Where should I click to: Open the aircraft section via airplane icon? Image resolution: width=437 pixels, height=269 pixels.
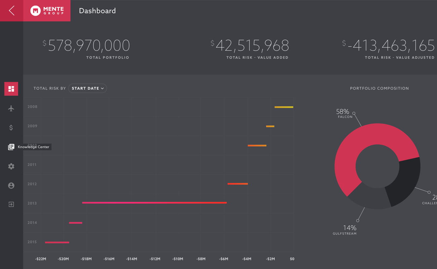pos(11,108)
